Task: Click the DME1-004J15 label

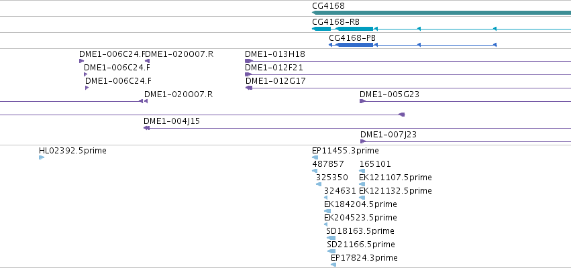Action: [x=172, y=121]
